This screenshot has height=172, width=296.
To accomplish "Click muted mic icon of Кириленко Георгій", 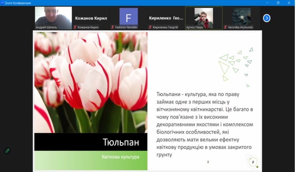I will [x=150, y=27].
